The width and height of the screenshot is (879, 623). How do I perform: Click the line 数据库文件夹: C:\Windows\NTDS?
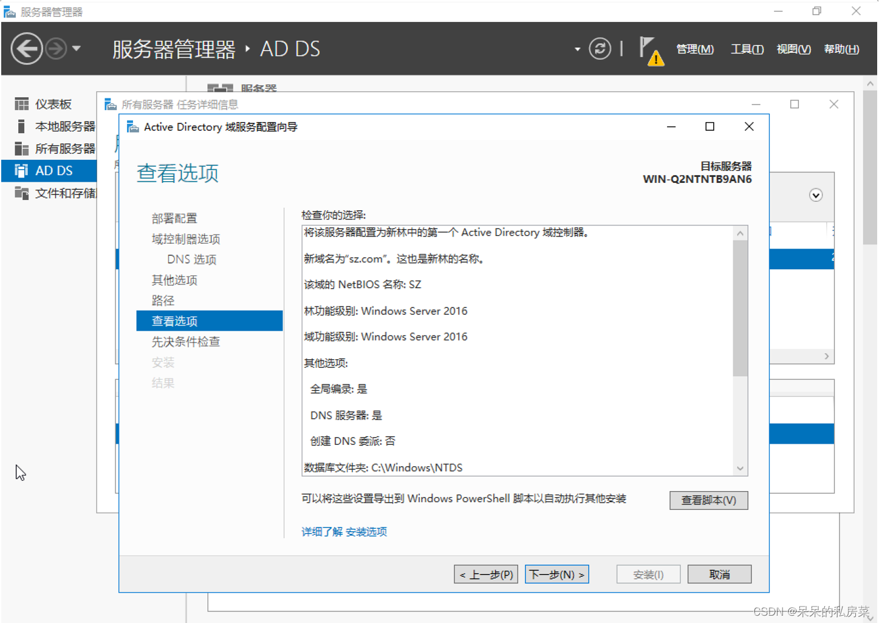383,468
